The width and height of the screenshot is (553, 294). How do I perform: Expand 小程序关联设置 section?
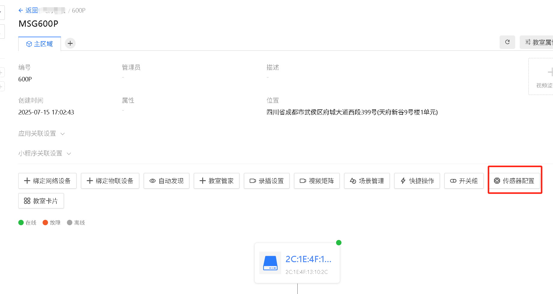[x=44, y=153]
